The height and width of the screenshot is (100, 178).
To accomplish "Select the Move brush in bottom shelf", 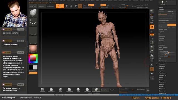I will [60, 90].
